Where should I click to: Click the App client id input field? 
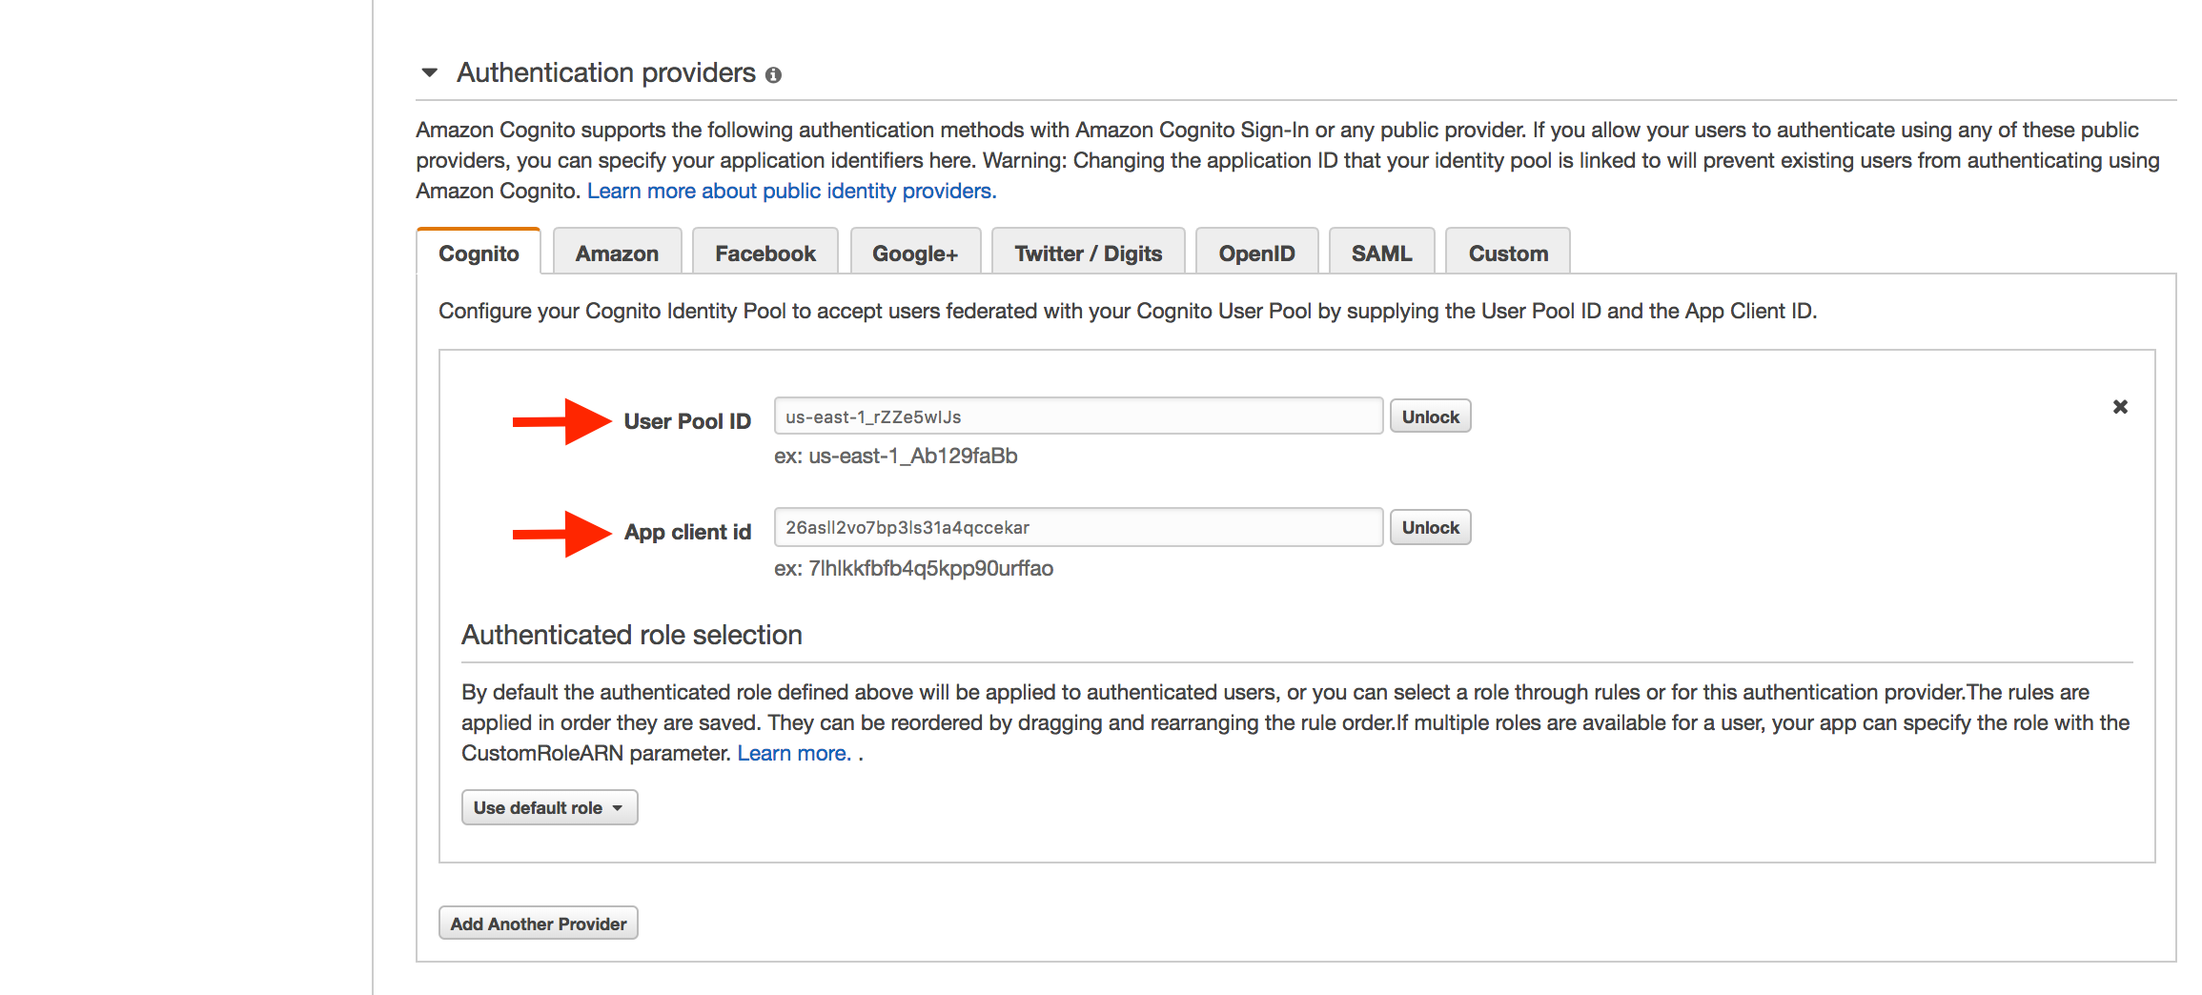click(x=1078, y=527)
